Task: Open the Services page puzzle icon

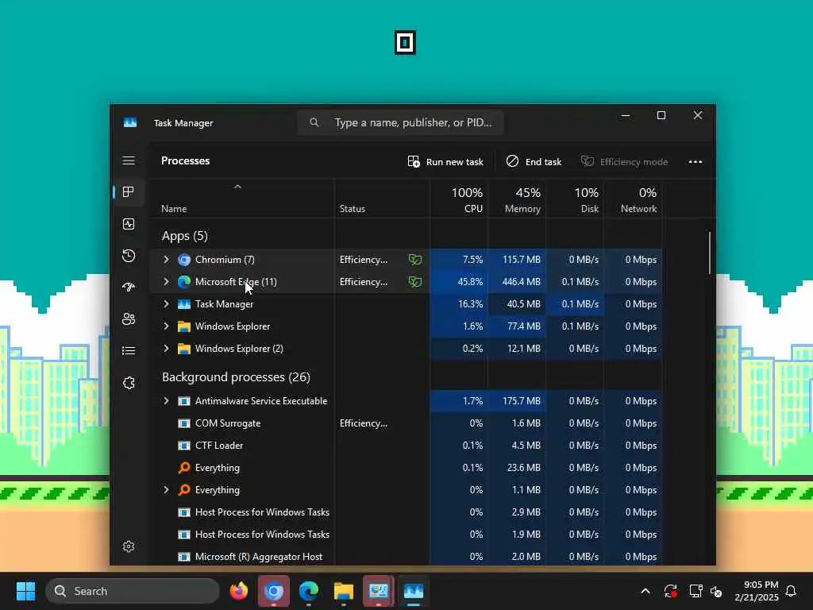Action: (x=129, y=383)
